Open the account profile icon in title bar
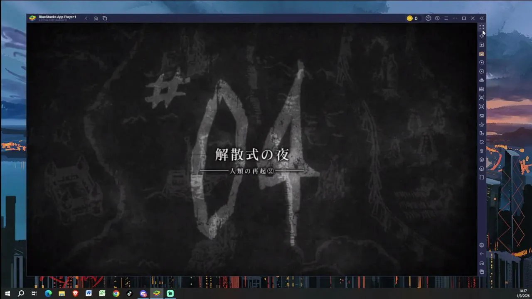This screenshot has width=532, height=299. [428, 18]
